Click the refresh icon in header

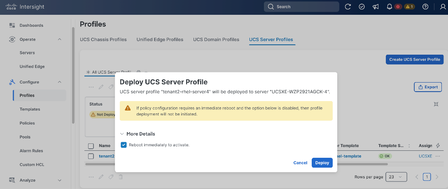(348, 7)
